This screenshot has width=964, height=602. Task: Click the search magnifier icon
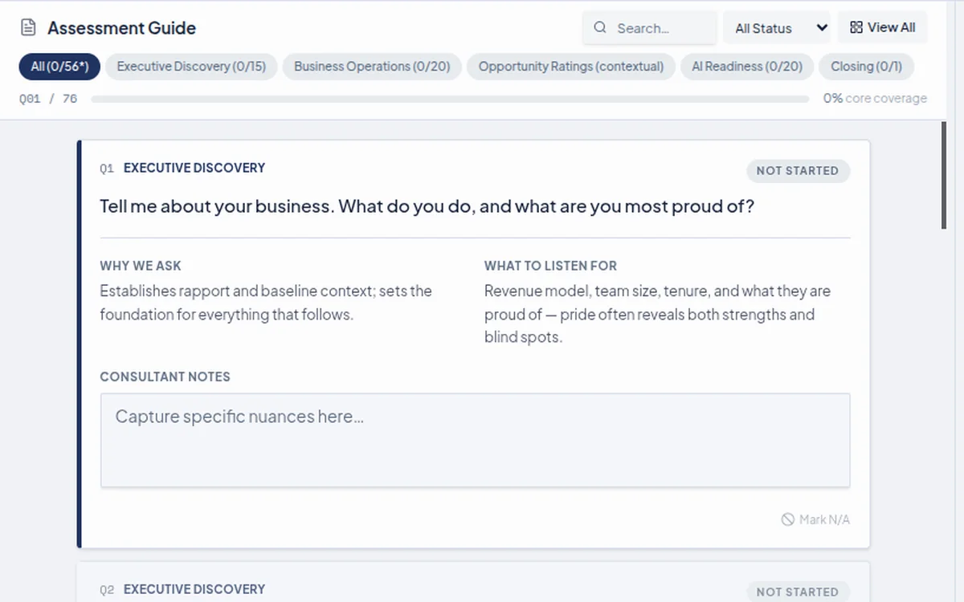click(600, 27)
